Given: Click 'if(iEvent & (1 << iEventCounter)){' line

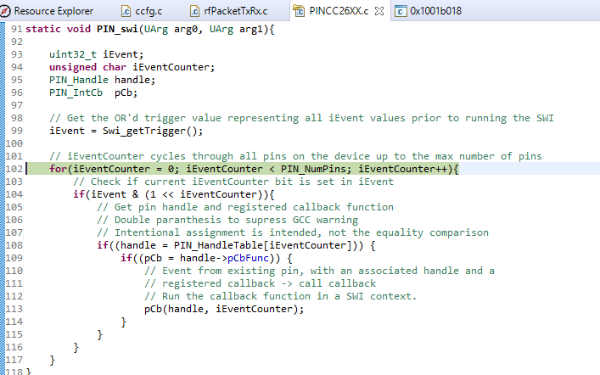Looking at the screenshot, I should coord(174,194).
